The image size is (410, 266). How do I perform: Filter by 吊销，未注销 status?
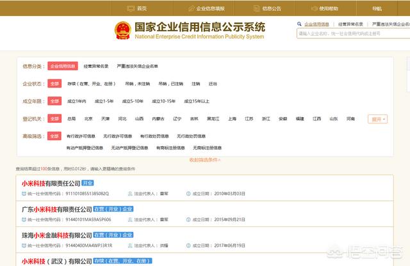(137, 84)
